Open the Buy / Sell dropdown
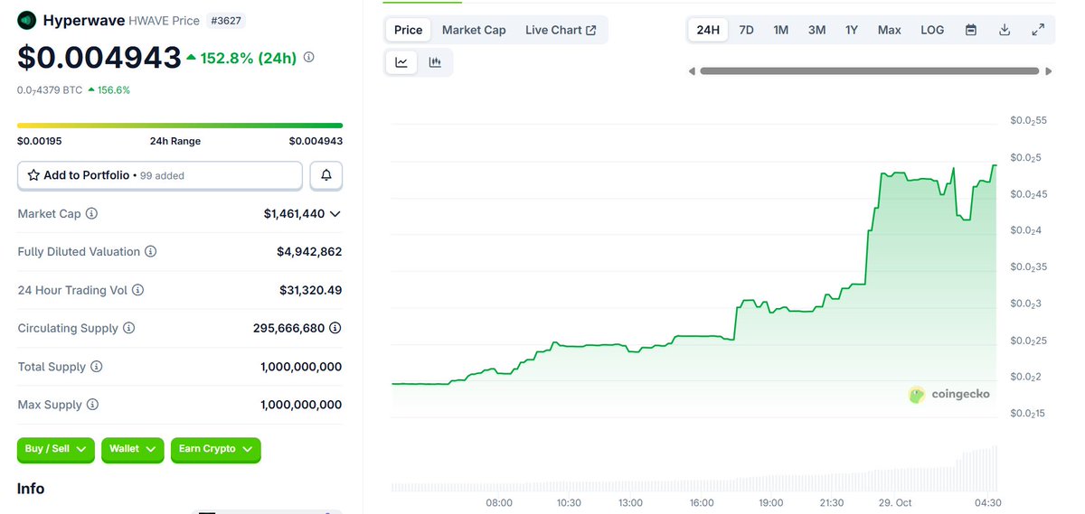 click(56, 449)
